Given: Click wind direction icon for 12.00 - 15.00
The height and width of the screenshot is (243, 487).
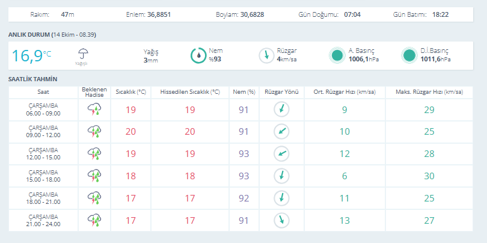Looking at the screenshot, I should (x=281, y=154).
